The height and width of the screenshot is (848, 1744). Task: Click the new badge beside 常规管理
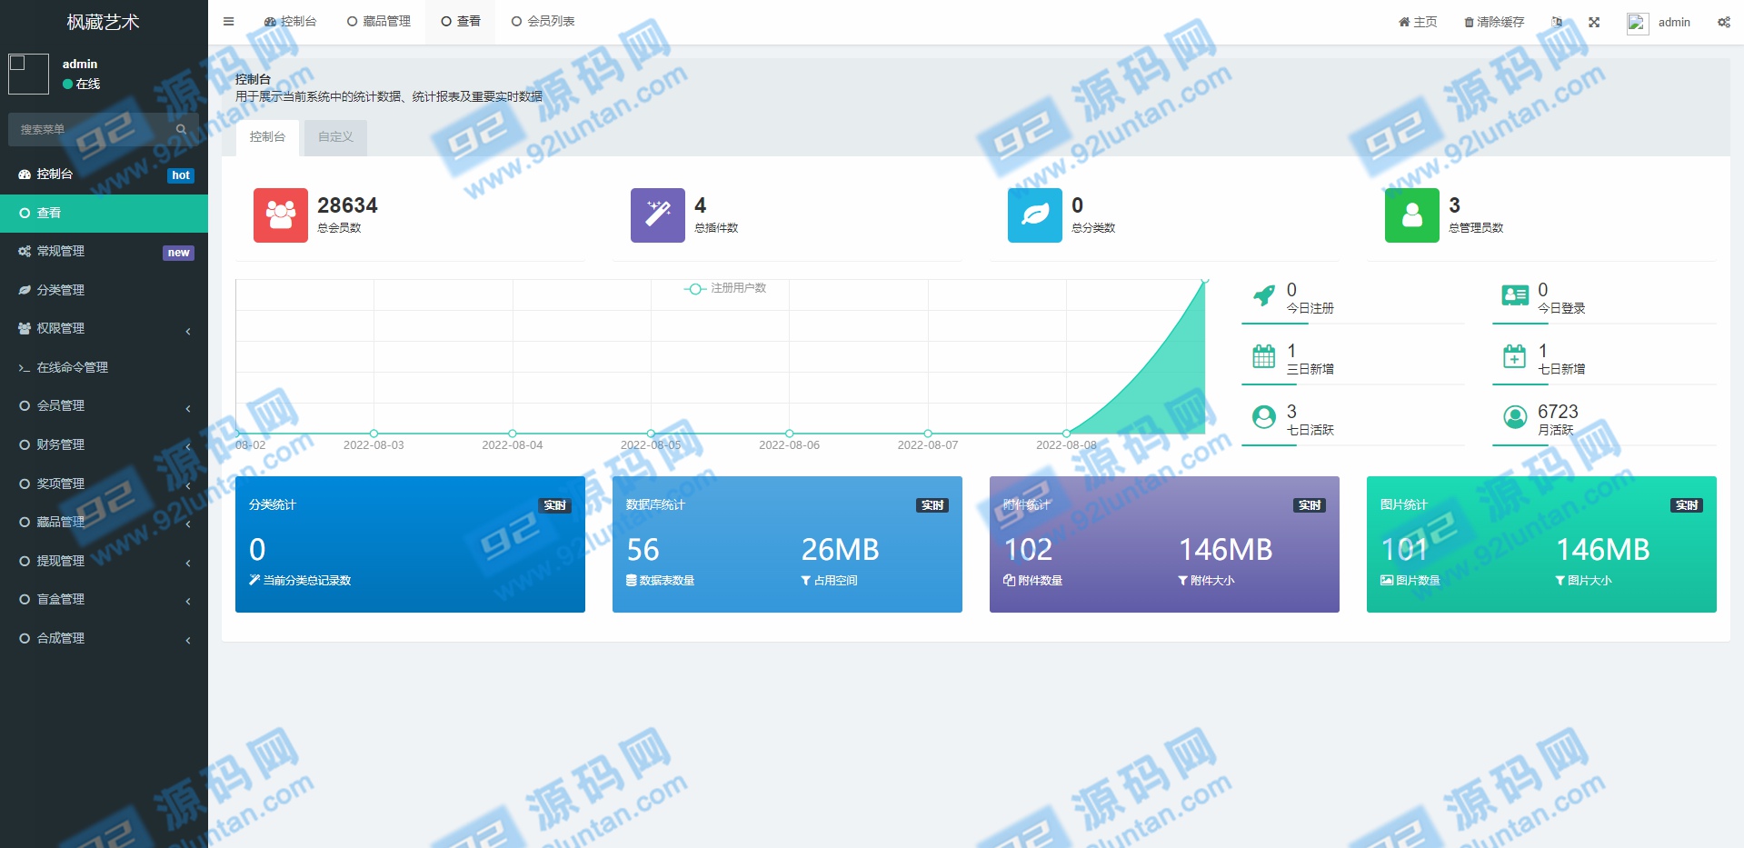click(179, 253)
